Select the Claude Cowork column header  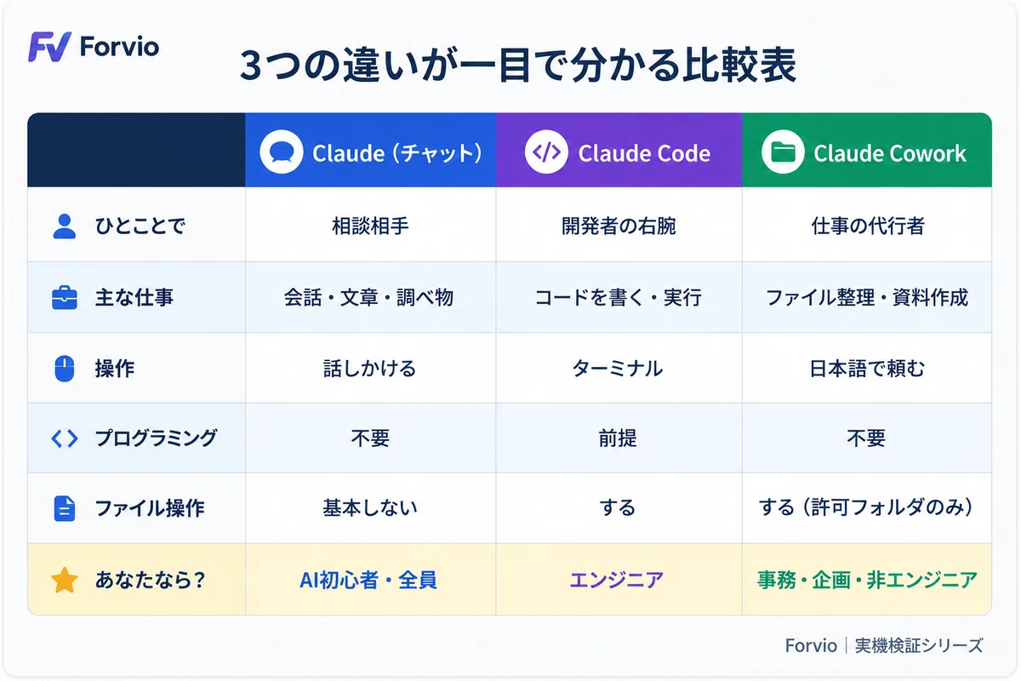(867, 150)
